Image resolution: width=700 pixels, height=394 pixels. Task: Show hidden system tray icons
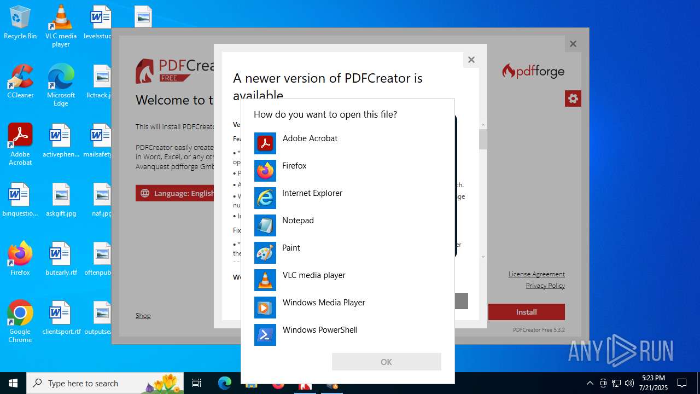(x=590, y=383)
